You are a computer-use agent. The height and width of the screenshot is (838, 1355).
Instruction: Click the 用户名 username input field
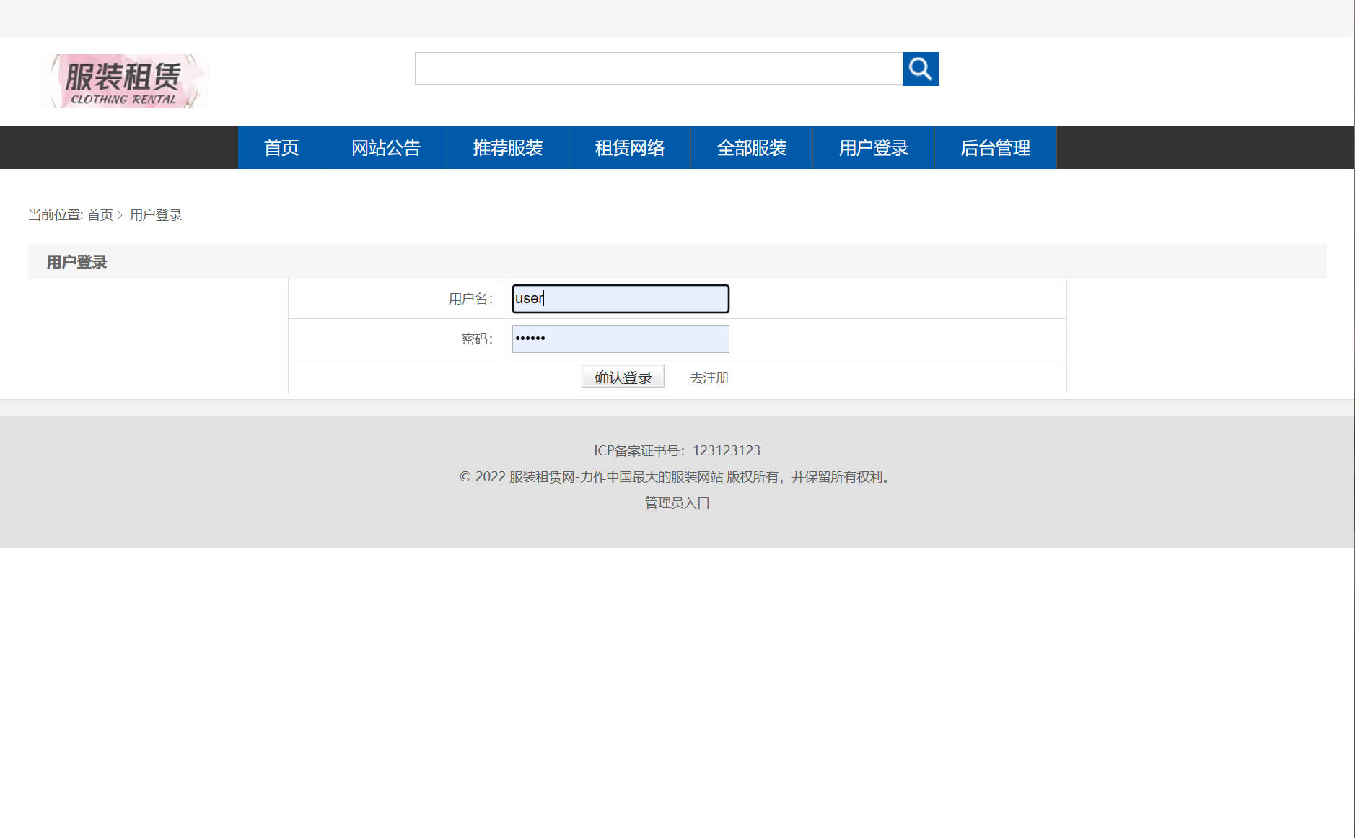point(619,298)
